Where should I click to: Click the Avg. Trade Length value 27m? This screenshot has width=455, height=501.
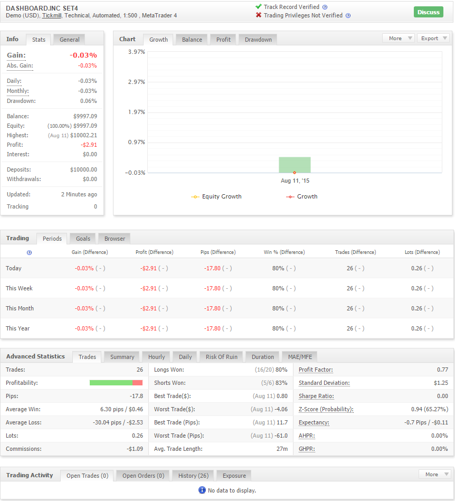[x=282, y=449]
